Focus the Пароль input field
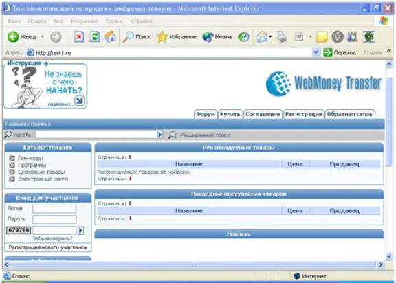Image resolution: width=396 pixels, height=283 pixels. click(x=54, y=219)
